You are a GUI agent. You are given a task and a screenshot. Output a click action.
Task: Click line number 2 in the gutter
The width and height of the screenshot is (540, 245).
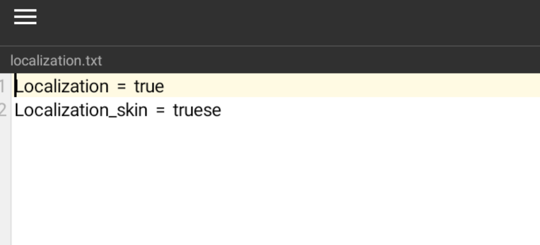3,110
